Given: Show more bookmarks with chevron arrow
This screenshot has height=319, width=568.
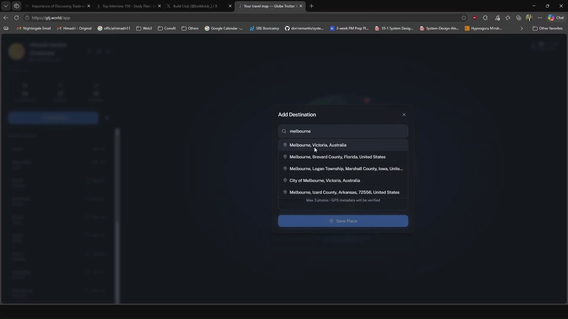Looking at the screenshot, I should [522, 28].
